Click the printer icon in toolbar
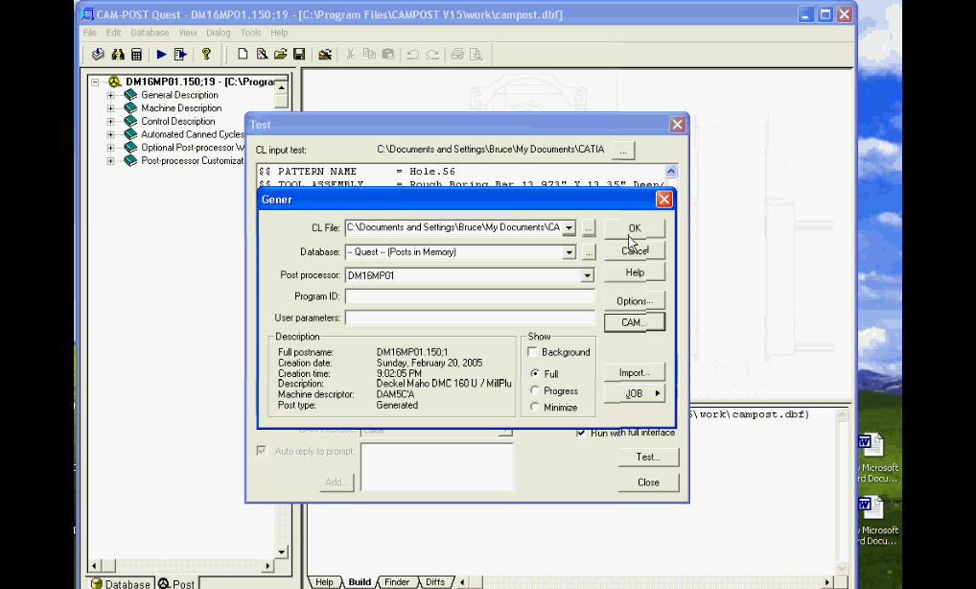Screen dimensions: 976x589 coord(457,54)
